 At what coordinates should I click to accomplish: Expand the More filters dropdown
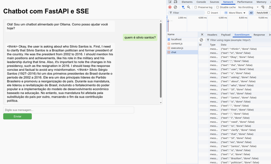[235, 13]
